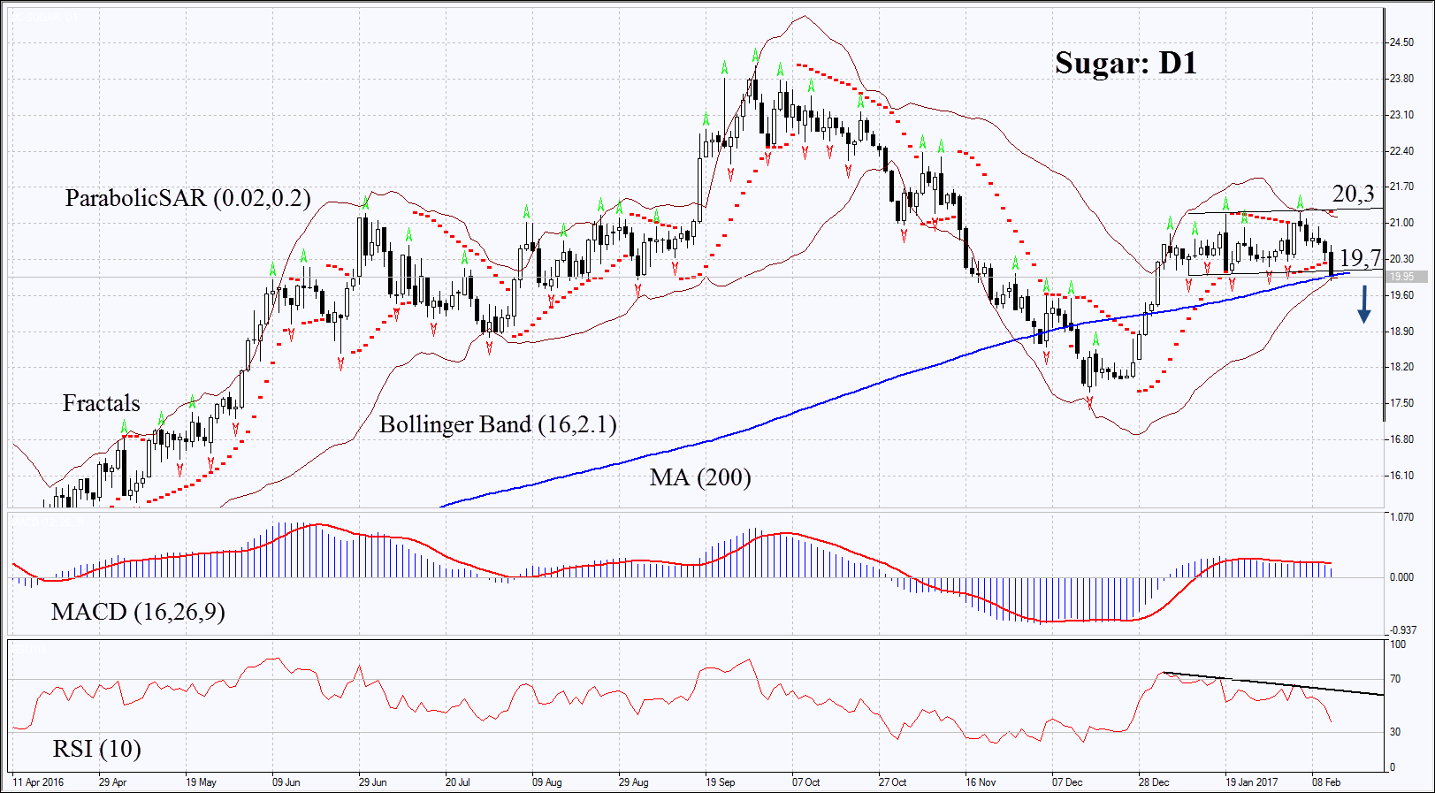This screenshot has width=1435, height=793.
Task: Select the '07 Dec' date label
Action: click(x=1067, y=782)
